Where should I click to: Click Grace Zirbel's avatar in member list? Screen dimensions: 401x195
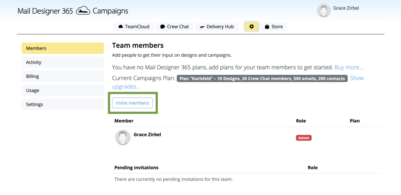point(123,137)
